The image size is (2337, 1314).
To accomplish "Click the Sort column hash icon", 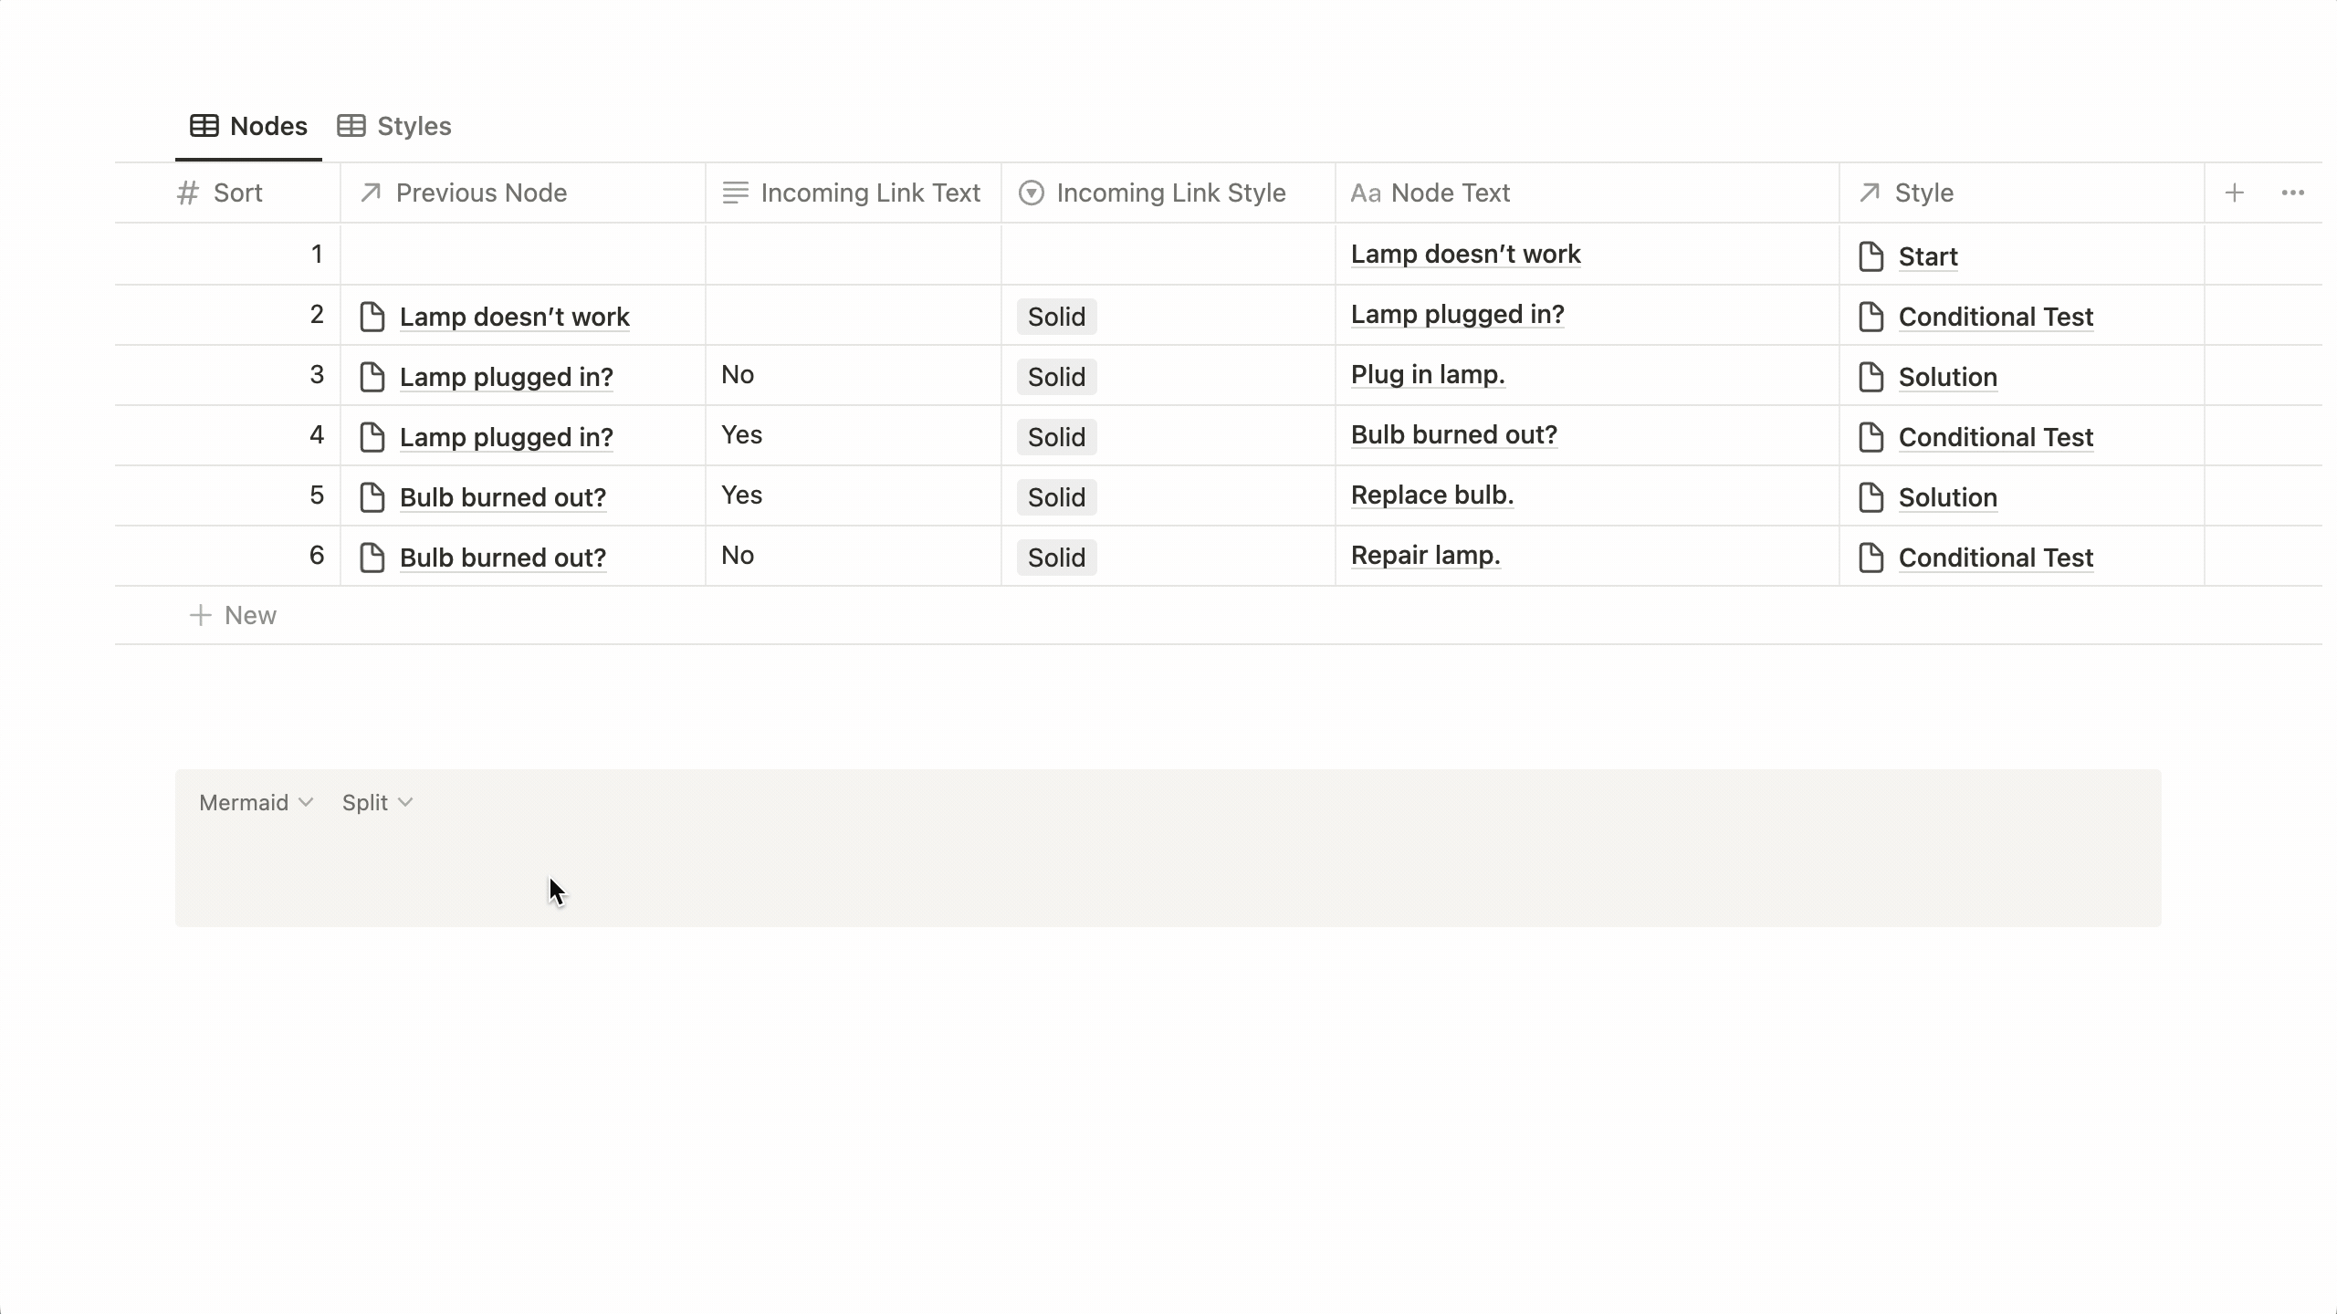I will click(x=188, y=193).
